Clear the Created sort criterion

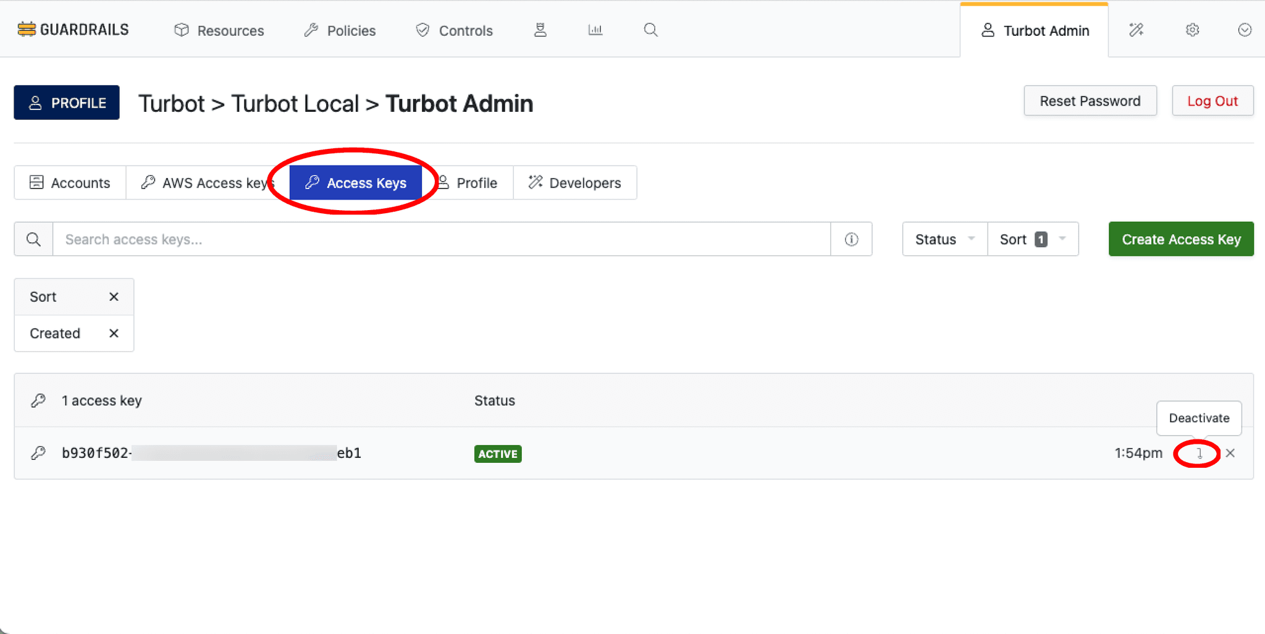pos(114,333)
